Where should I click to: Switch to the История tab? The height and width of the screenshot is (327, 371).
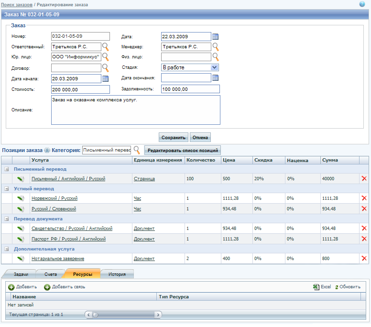click(x=117, y=274)
